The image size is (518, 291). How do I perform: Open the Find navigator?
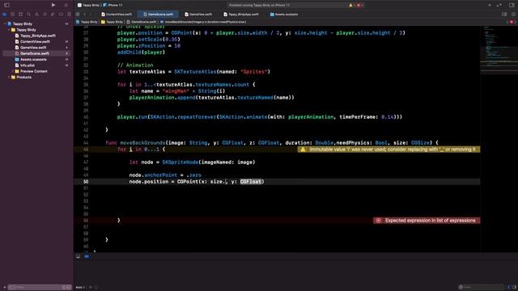[29, 15]
